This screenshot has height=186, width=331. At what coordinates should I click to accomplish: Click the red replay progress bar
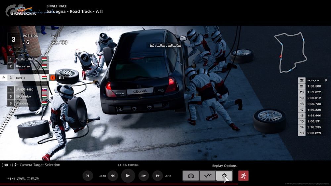[x=119, y=184]
